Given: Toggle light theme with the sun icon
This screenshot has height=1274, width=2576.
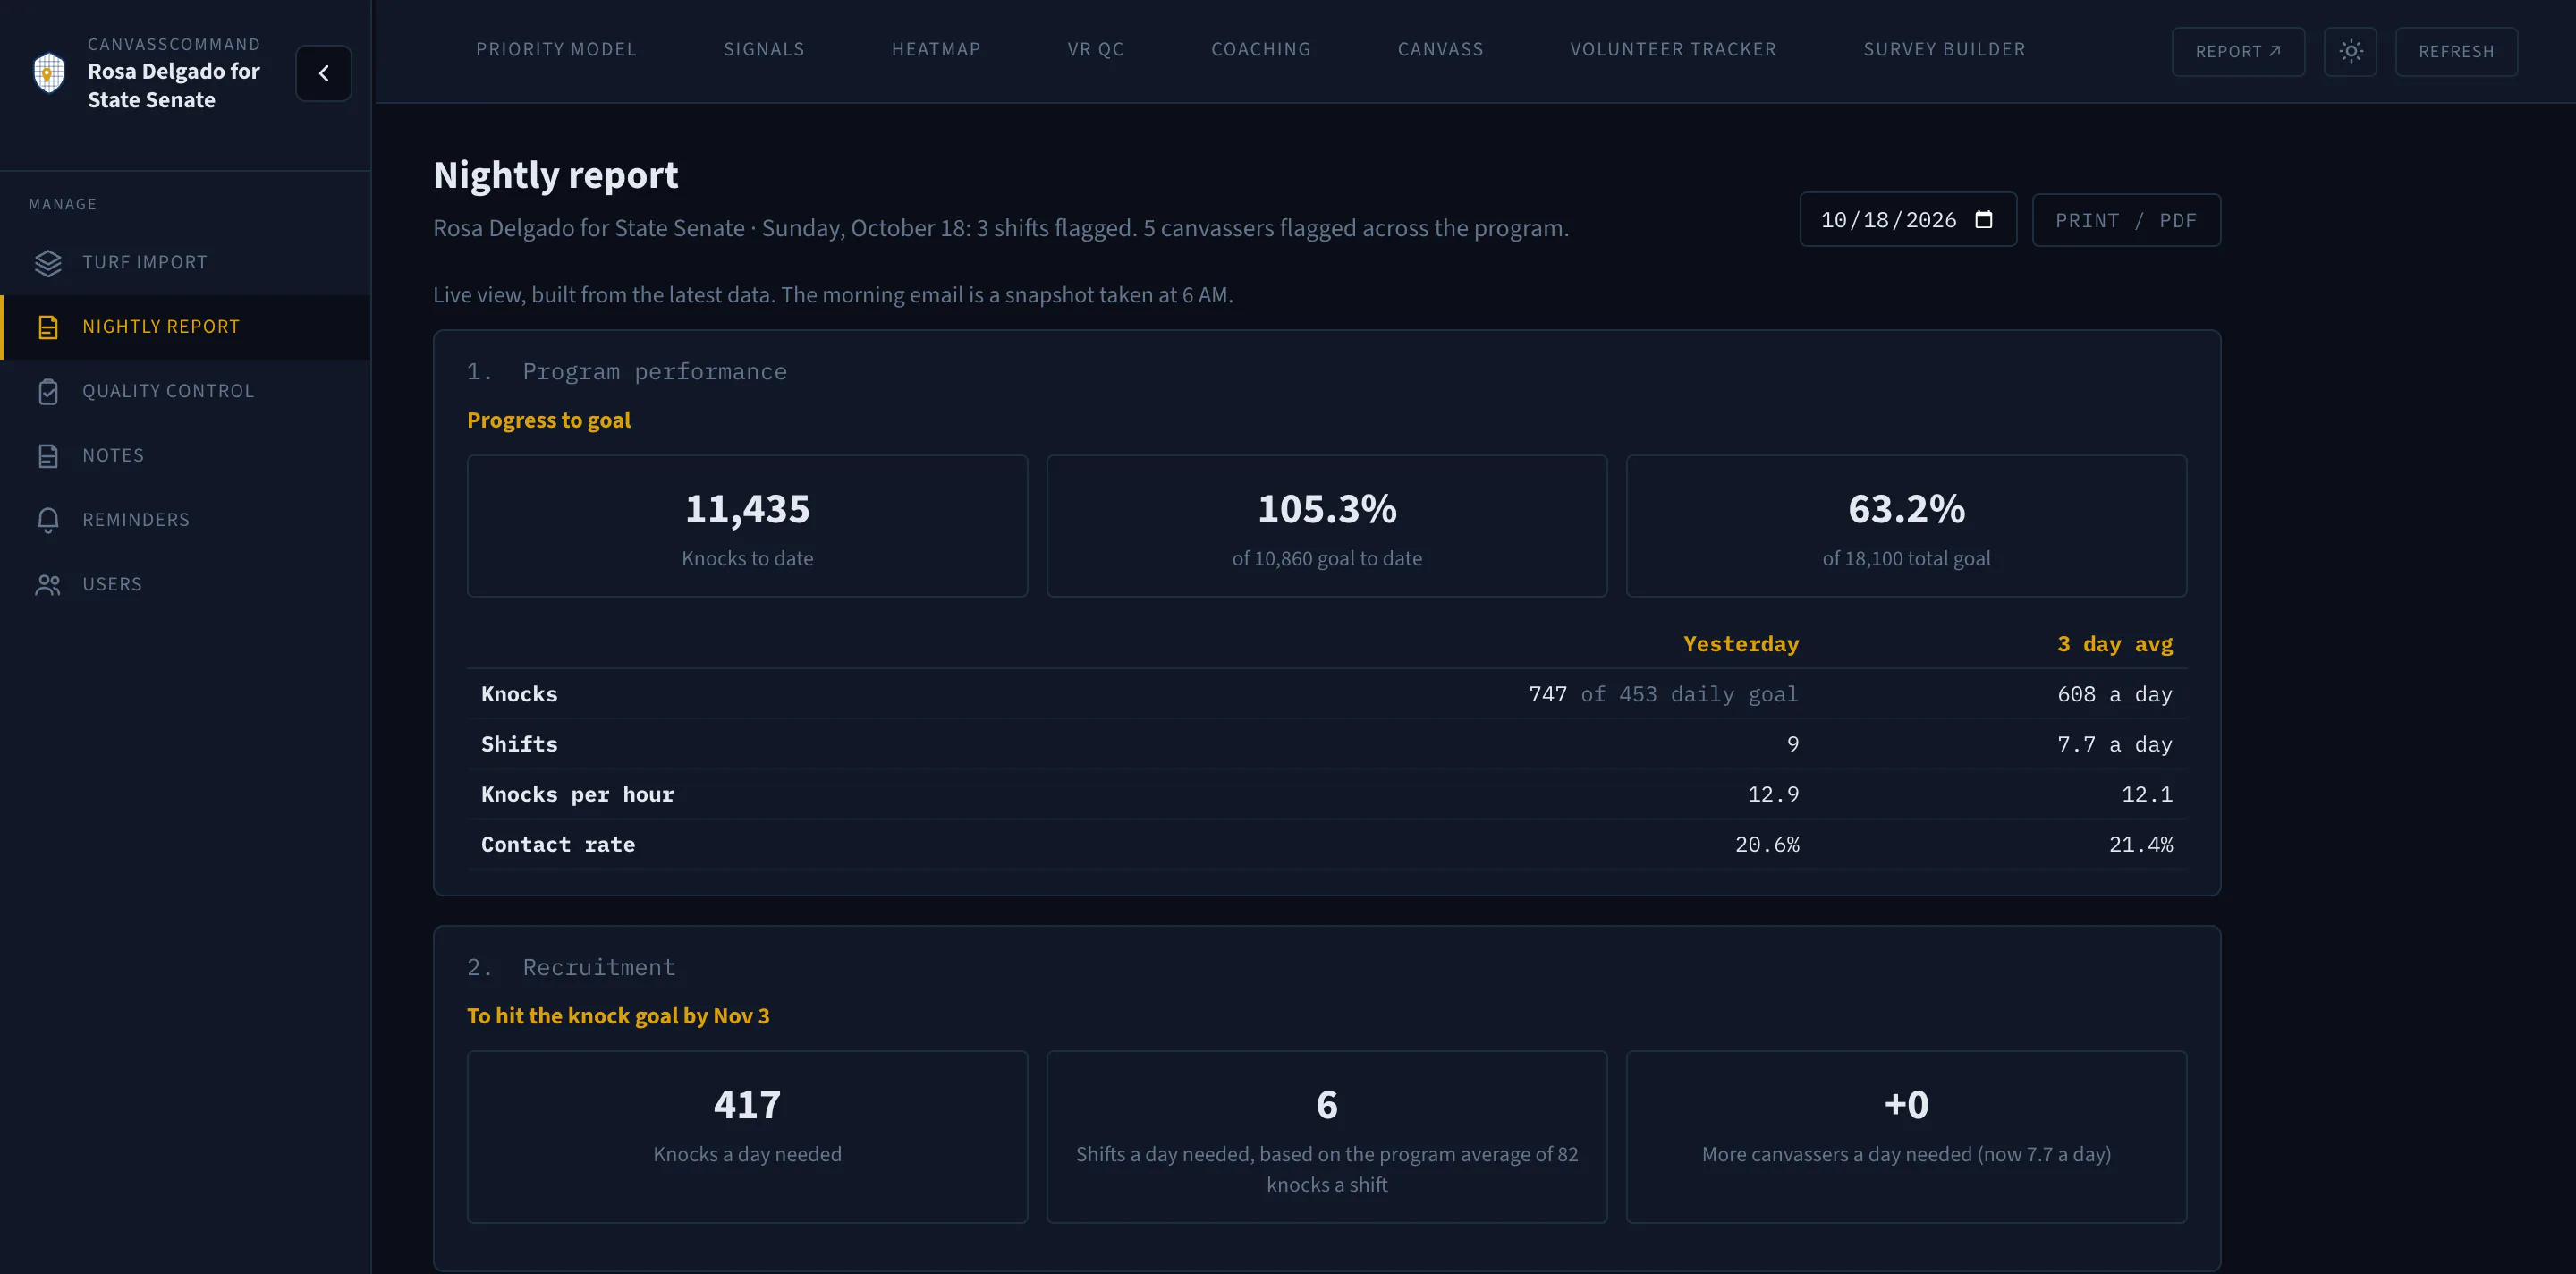Looking at the screenshot, I should click(x=2350, y=51).
